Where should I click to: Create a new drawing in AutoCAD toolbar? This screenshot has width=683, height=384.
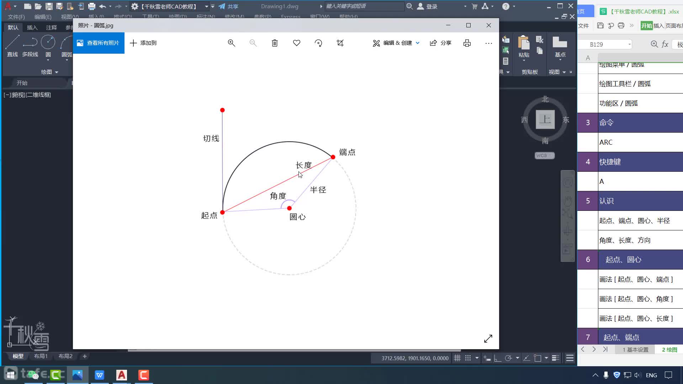click(27, 6)
